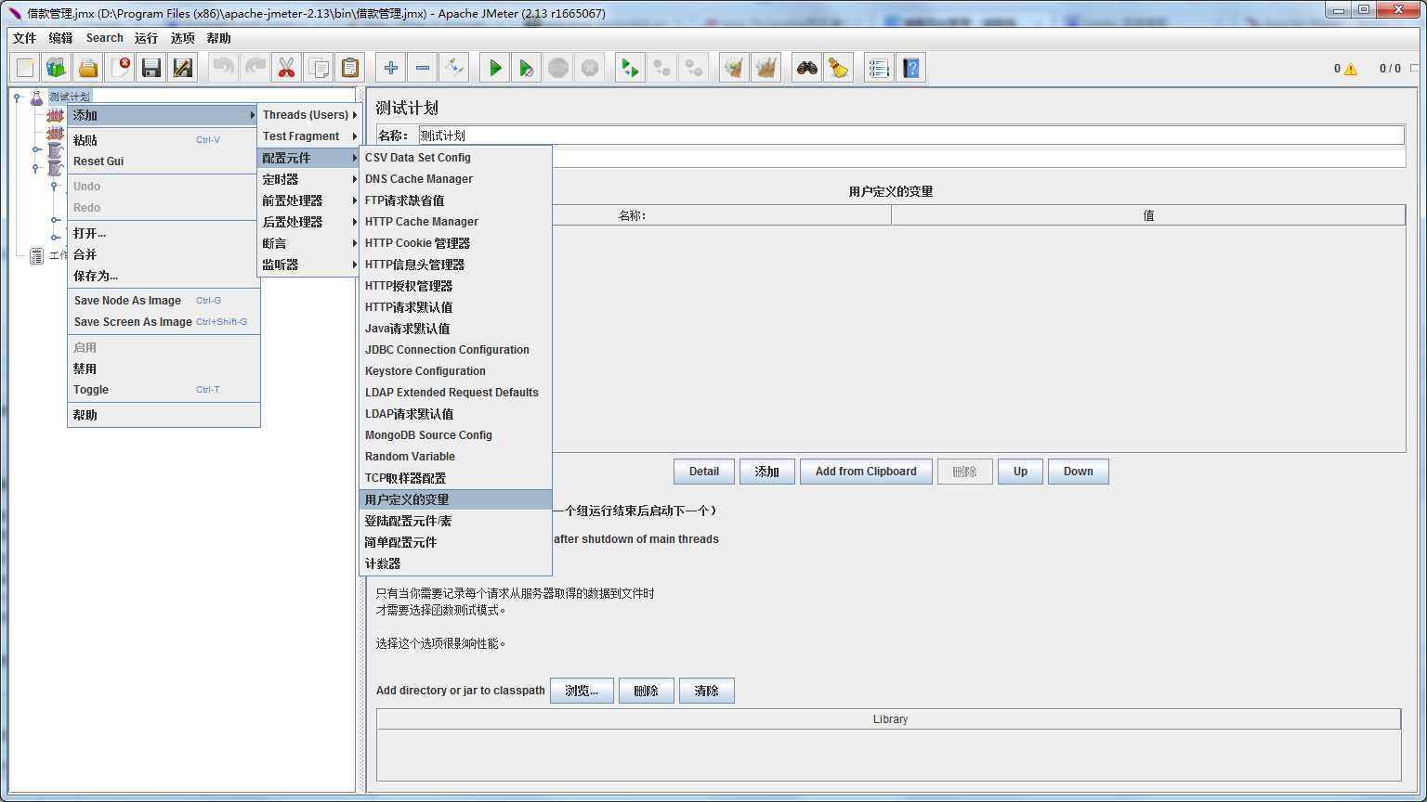The width and height of the screenshot is (1427, 802).
Task: Click the 添加 button under variables table
Action: click(767, 472)
